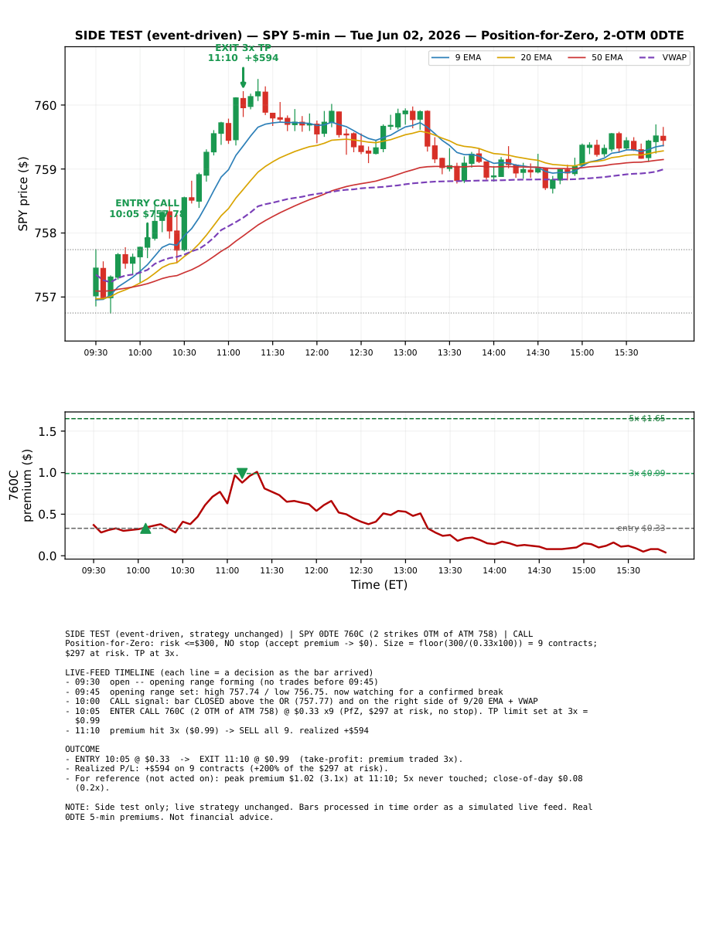Select the 50 EMA legend entry
723x935 pixels.
pyautogui.click(x=595, y=58)
